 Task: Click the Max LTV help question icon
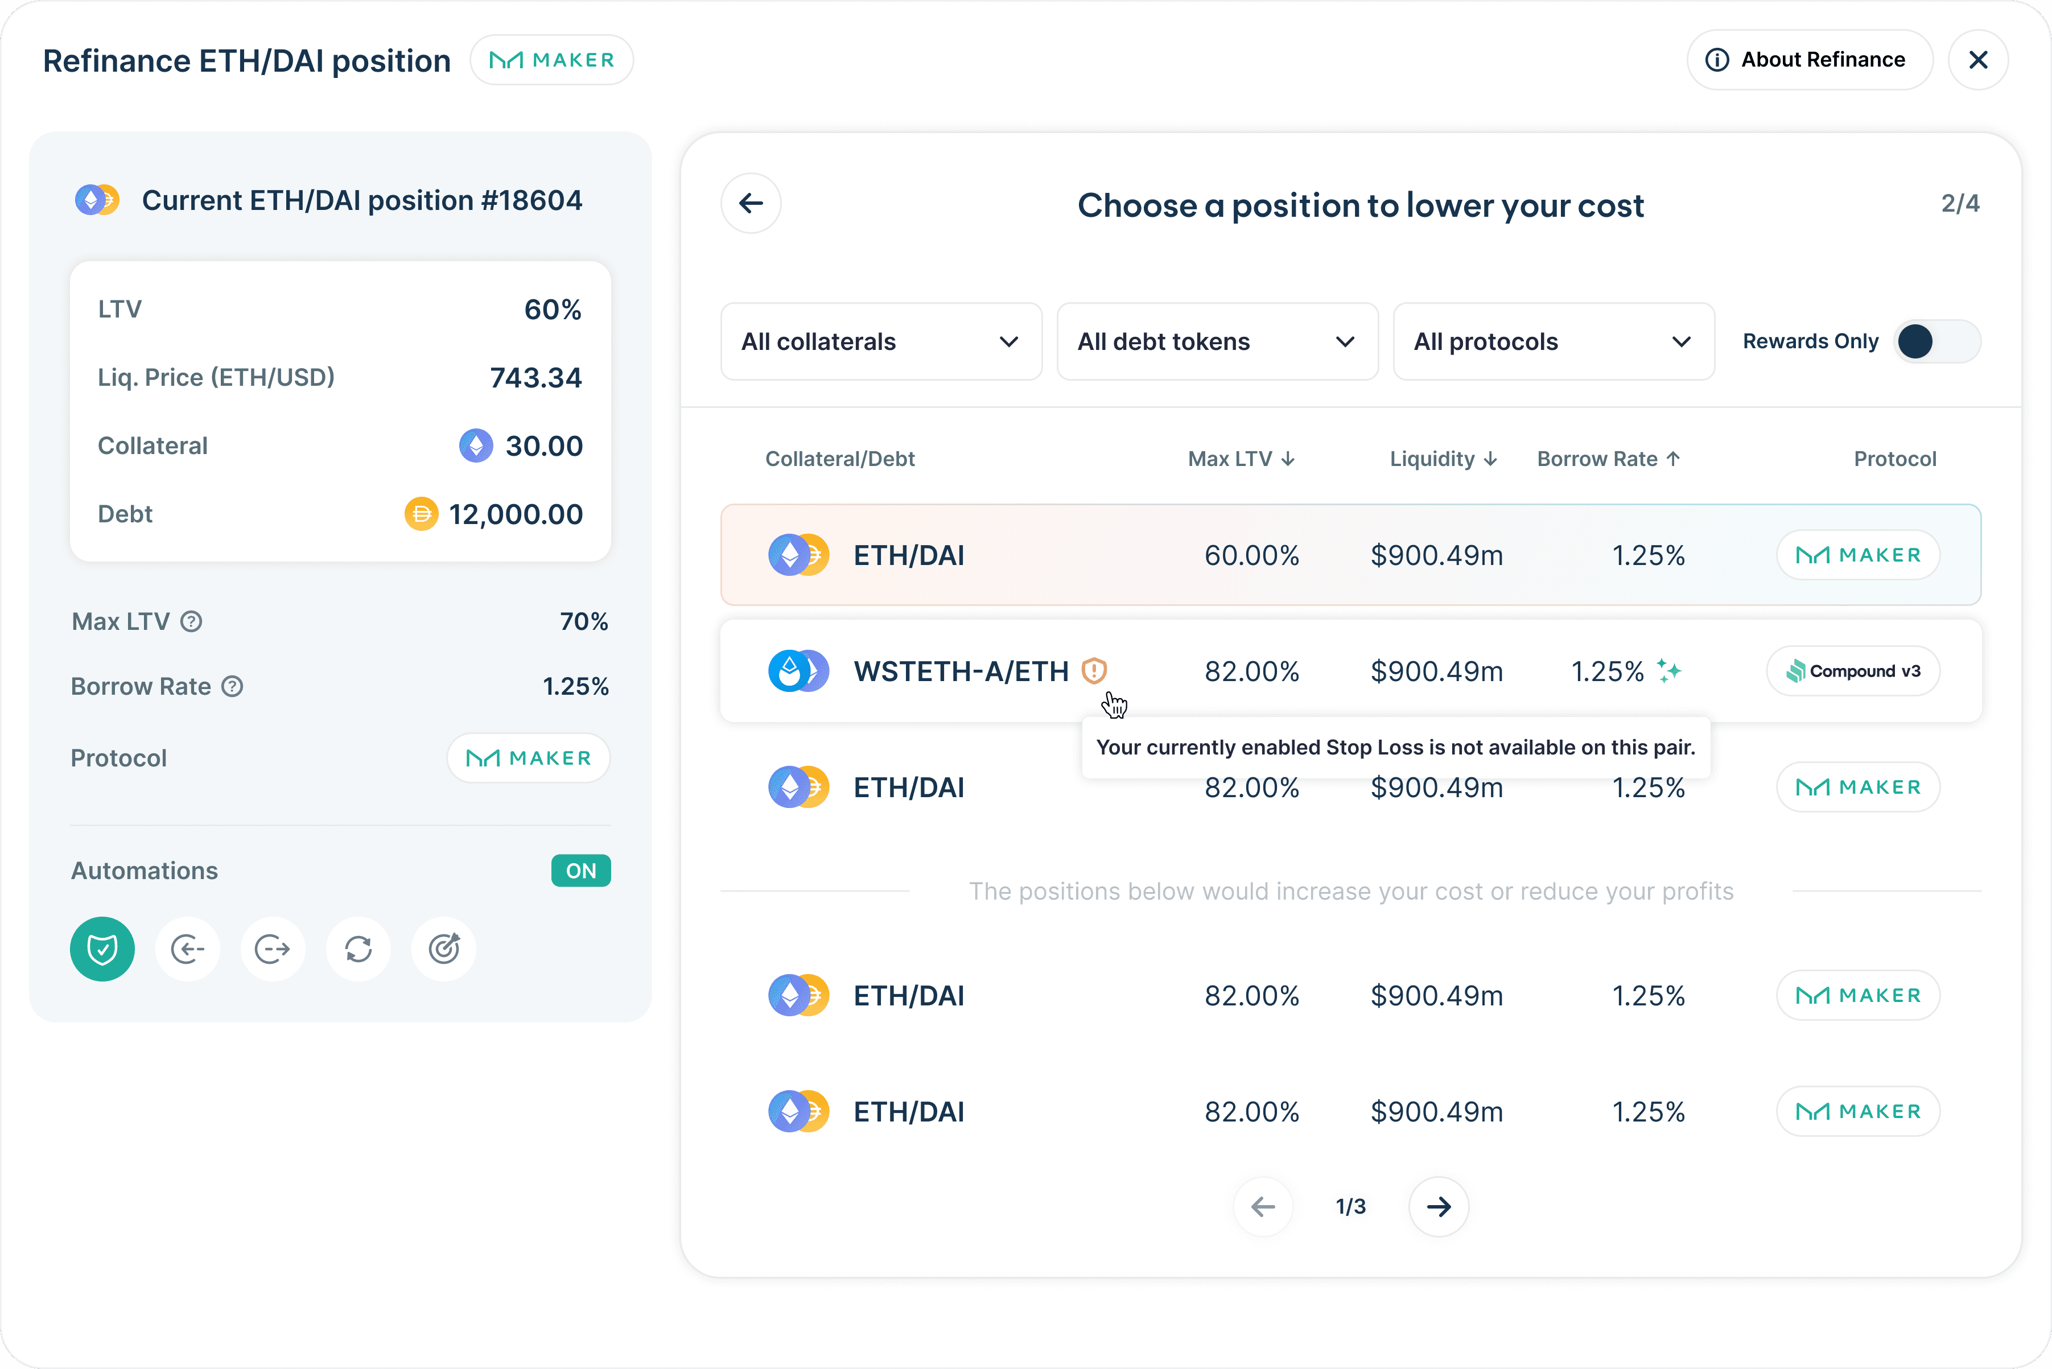point(191,622)
